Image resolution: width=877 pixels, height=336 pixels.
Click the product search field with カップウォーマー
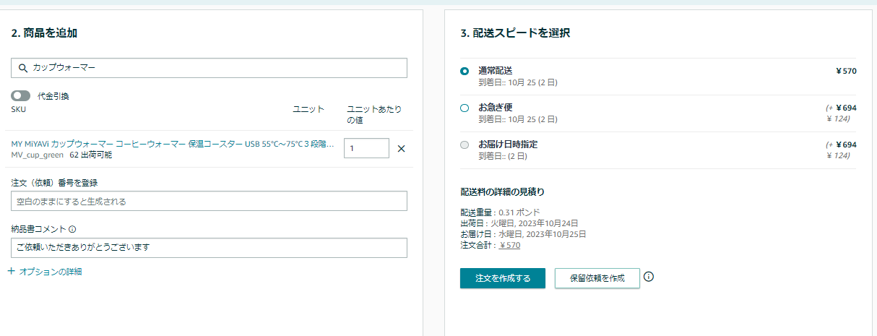coord(209,67)
